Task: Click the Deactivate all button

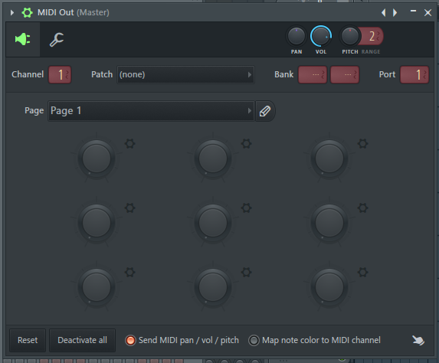Action: click(x=82, y=340)
